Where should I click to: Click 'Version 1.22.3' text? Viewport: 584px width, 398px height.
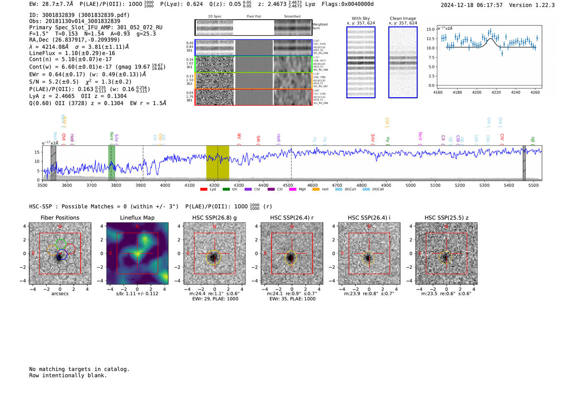coord(532,5)
